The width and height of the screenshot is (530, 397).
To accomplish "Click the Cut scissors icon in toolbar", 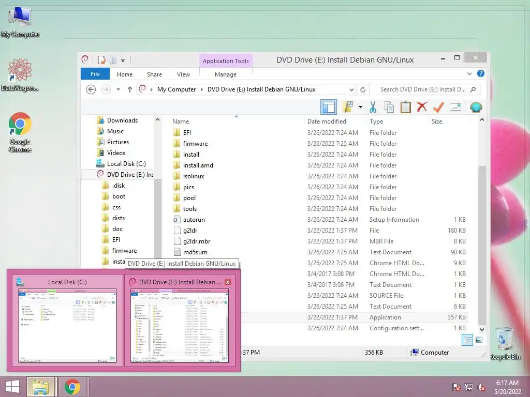I will coord(373,108).
